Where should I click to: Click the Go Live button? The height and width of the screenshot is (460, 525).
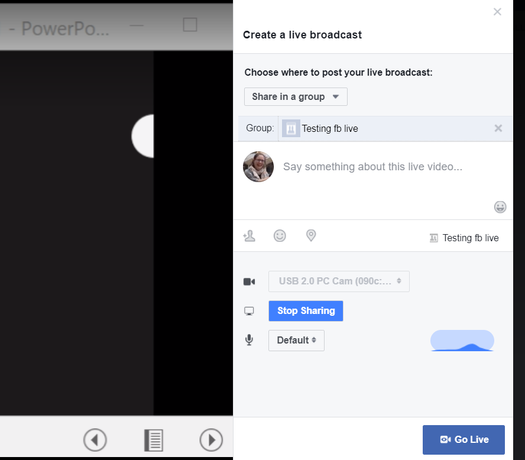[464, 439]
